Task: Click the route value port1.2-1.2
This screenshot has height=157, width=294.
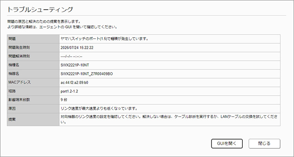Action: 70,91
